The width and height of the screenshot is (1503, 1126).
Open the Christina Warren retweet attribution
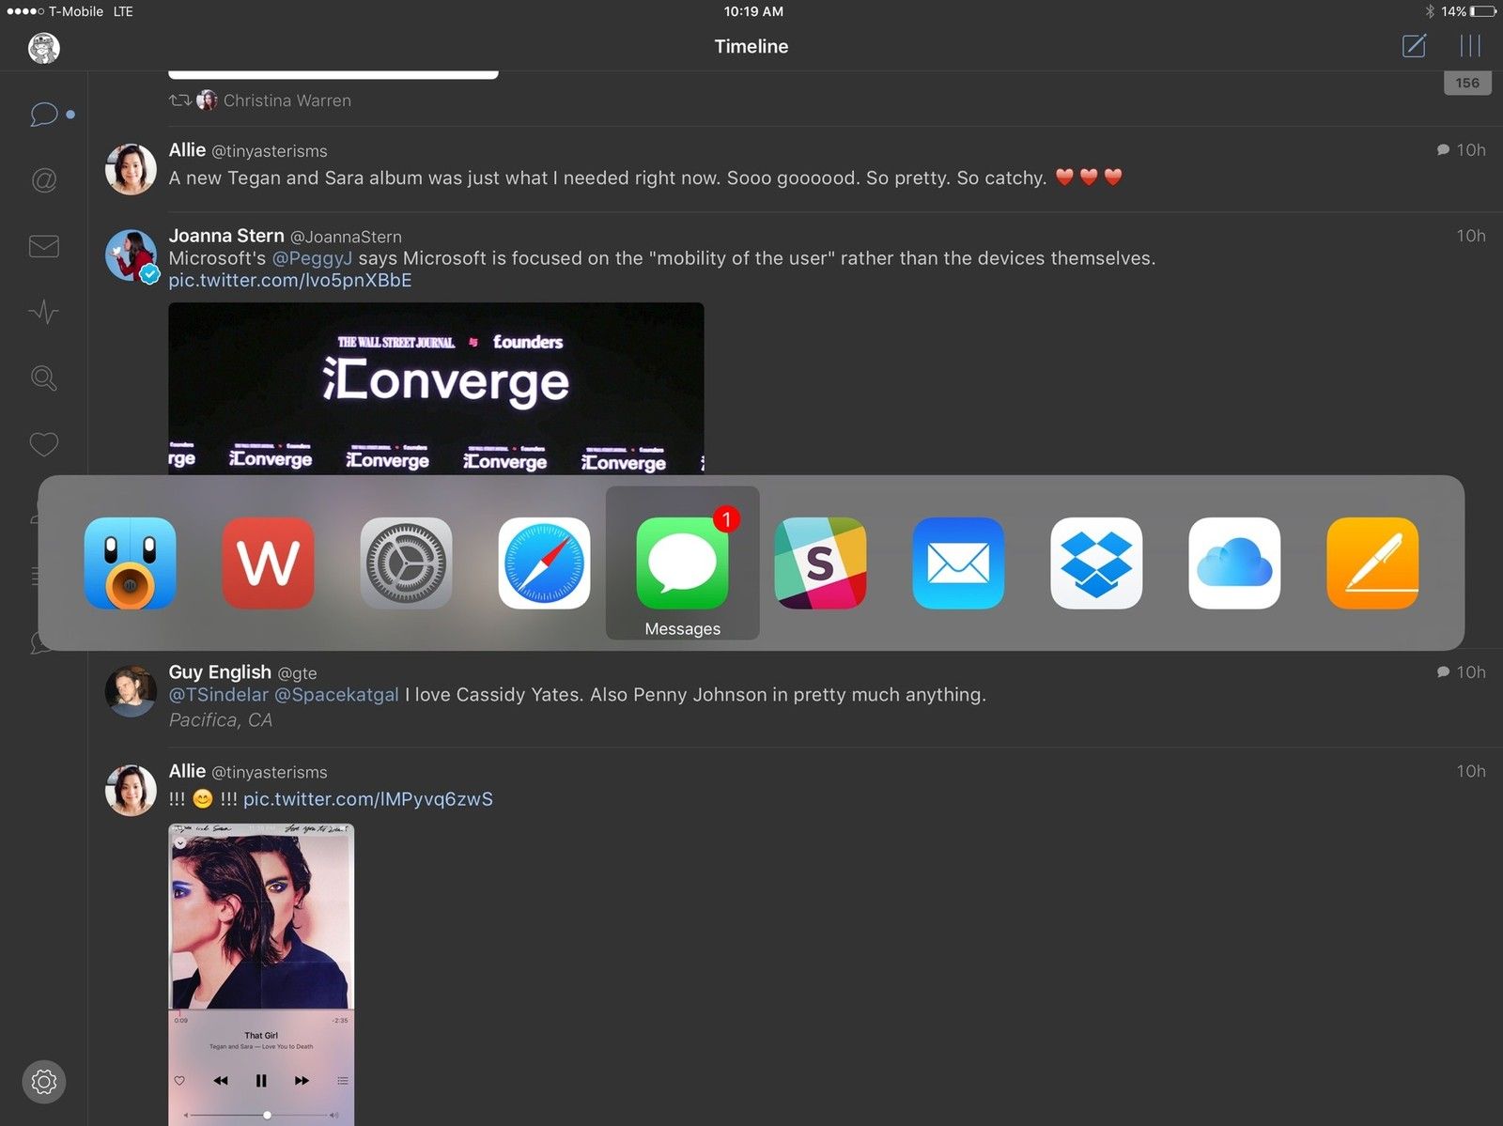[260, 100]
